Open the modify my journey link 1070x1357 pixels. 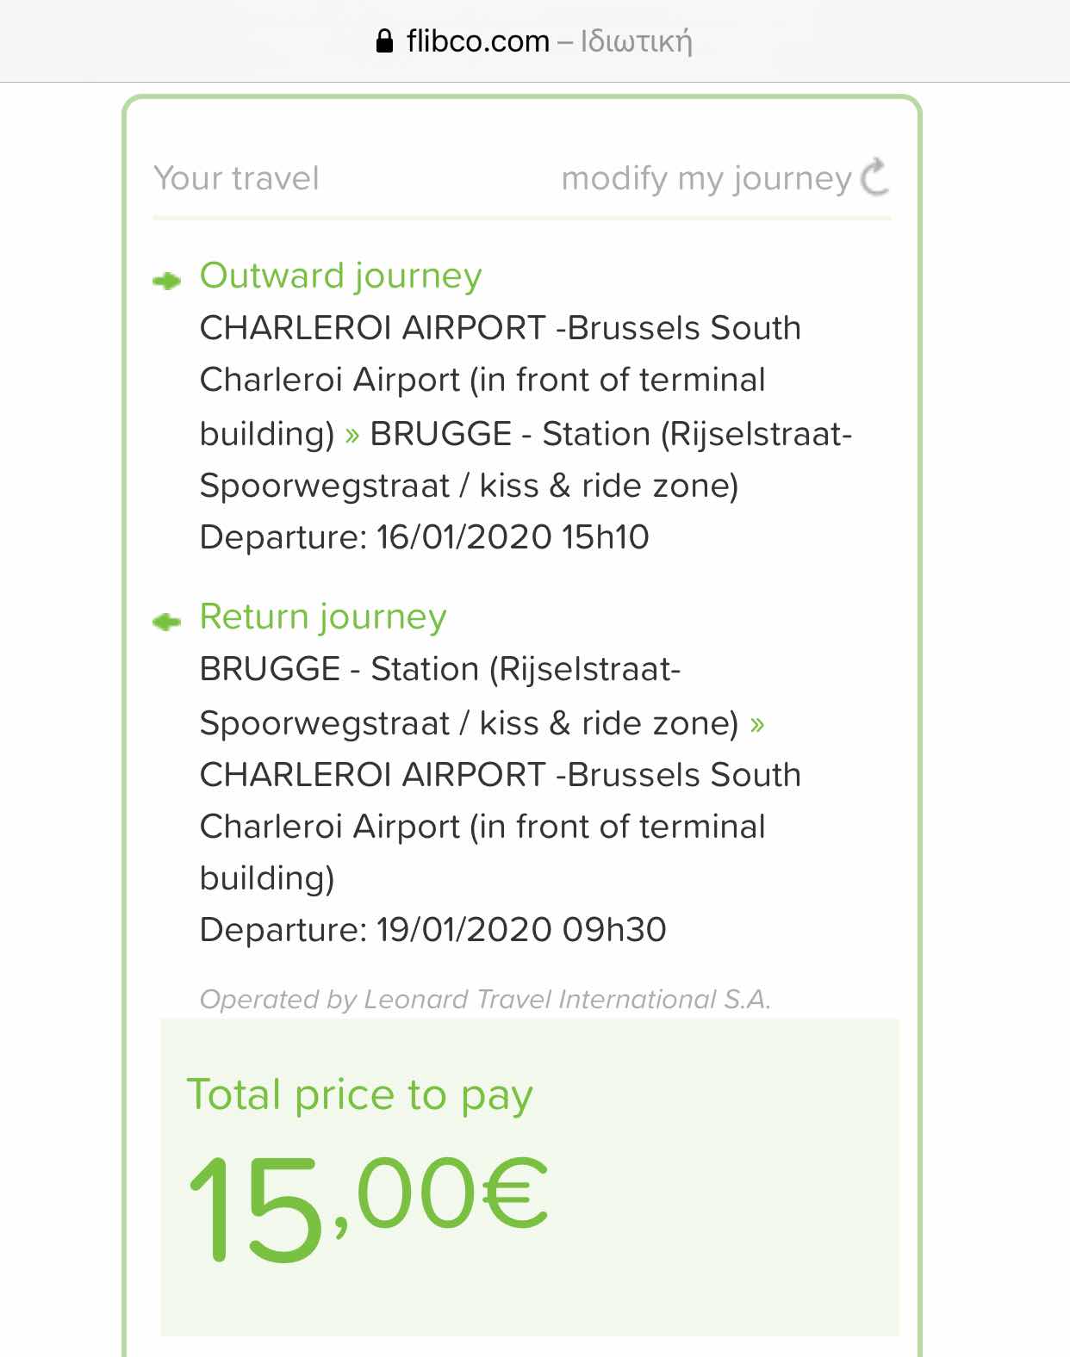706,178
